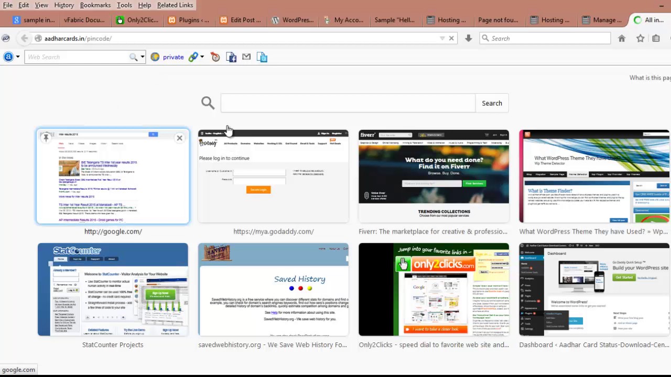Click the browser back arrow button
671x377 pixels.
(x=24, y=38)
